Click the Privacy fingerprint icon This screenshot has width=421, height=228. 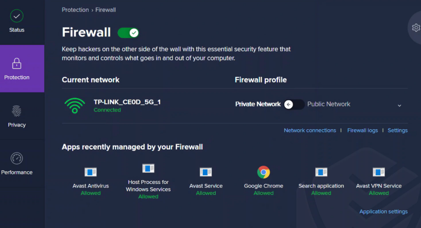click(x=16, y=111)
